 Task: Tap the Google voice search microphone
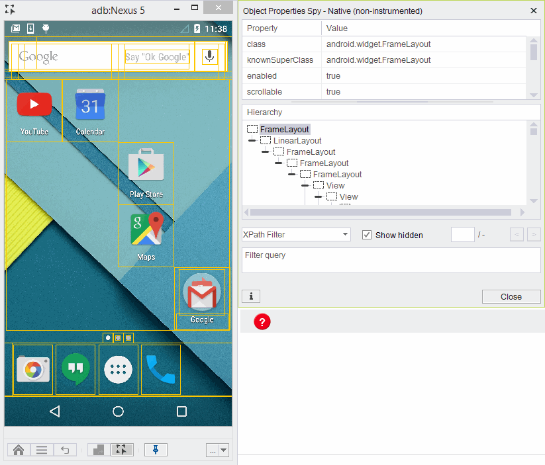[x=209, y=56]
